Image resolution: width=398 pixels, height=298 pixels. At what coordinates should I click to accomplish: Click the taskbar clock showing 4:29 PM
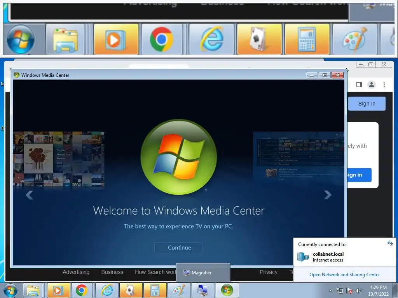[378, 291]
